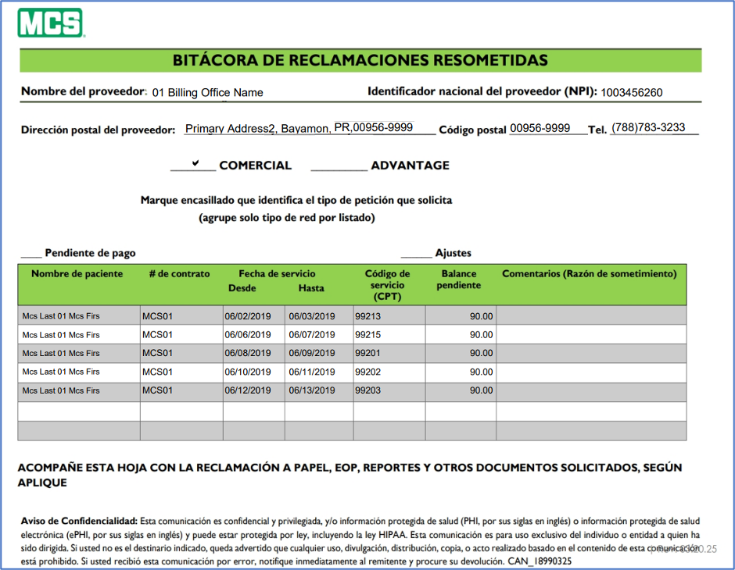Mark the Pendiente de pago box

coord(30,253)
